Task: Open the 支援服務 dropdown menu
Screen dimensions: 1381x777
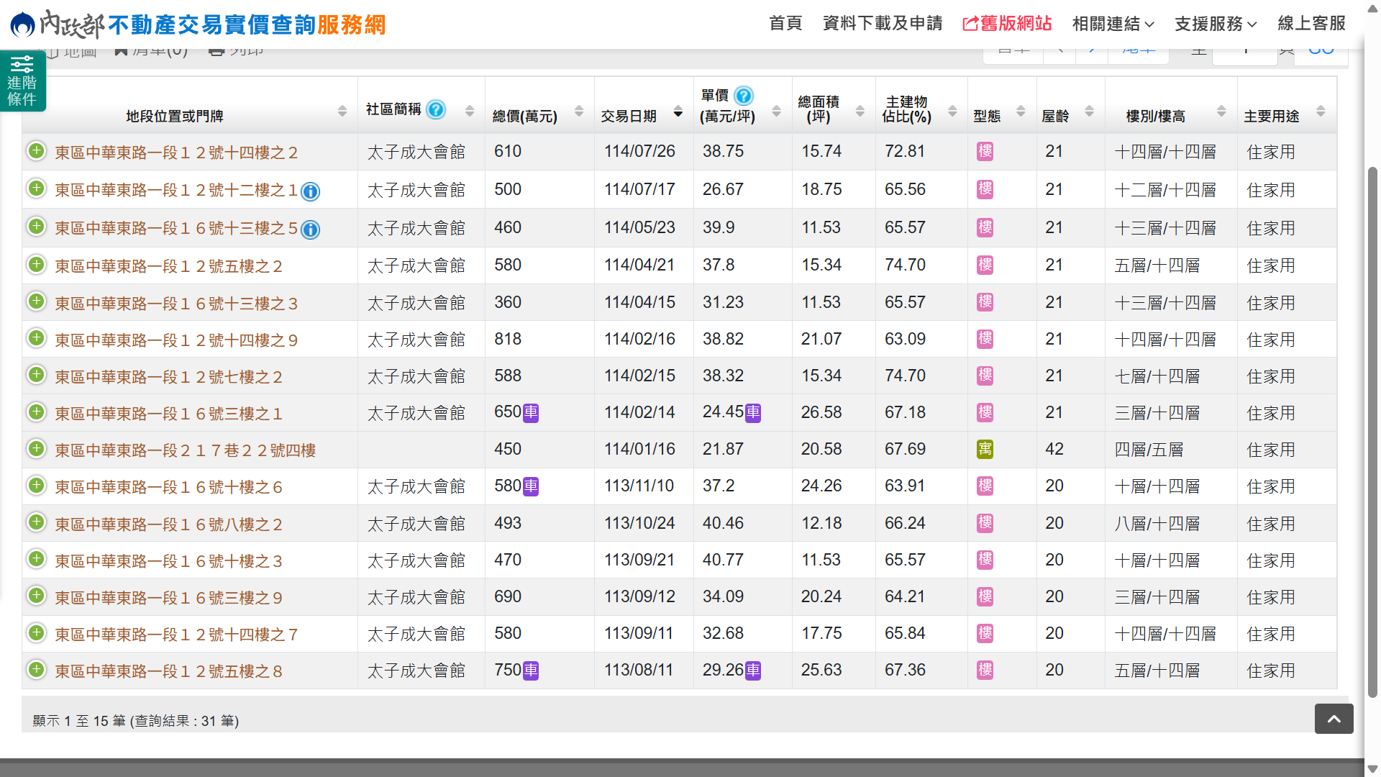Action: coord(1216,24)
